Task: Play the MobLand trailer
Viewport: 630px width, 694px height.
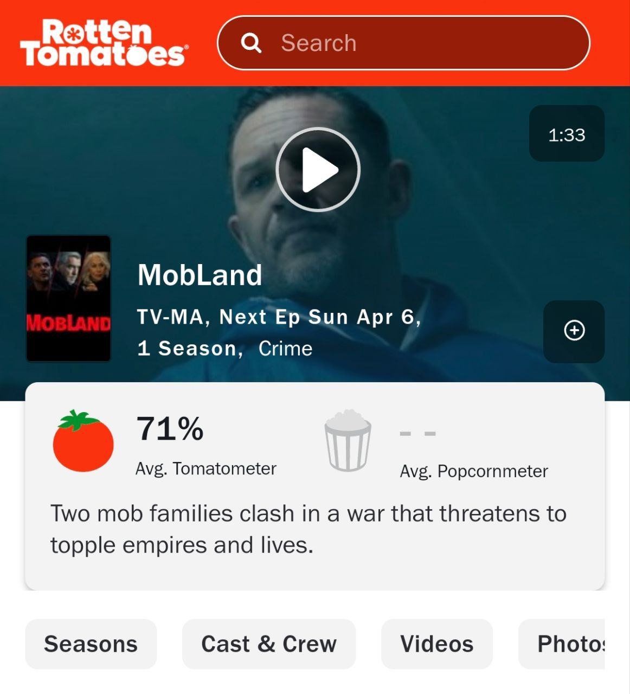Action: (318, 170)
